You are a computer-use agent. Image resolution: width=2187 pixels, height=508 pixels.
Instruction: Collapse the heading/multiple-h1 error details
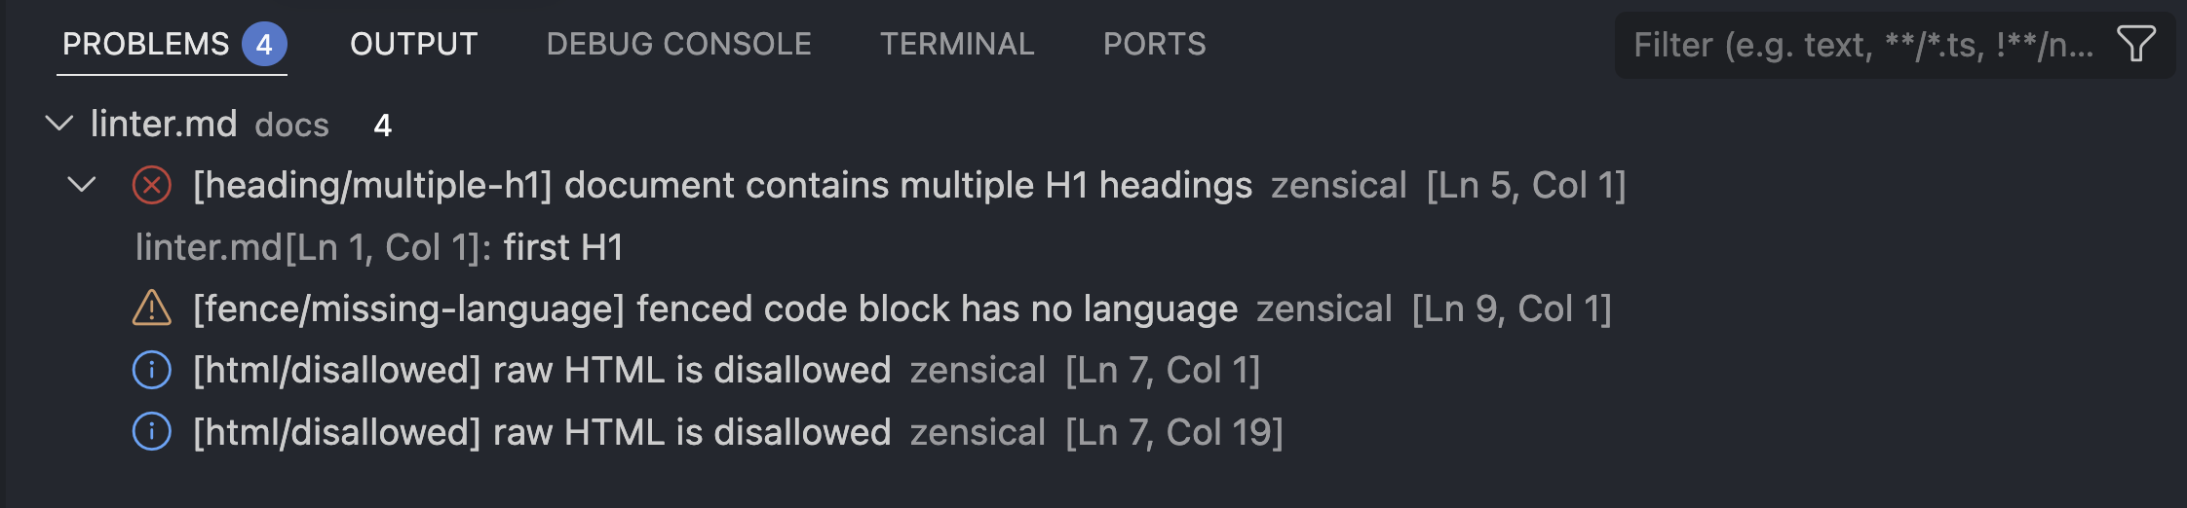coord(82,184)
